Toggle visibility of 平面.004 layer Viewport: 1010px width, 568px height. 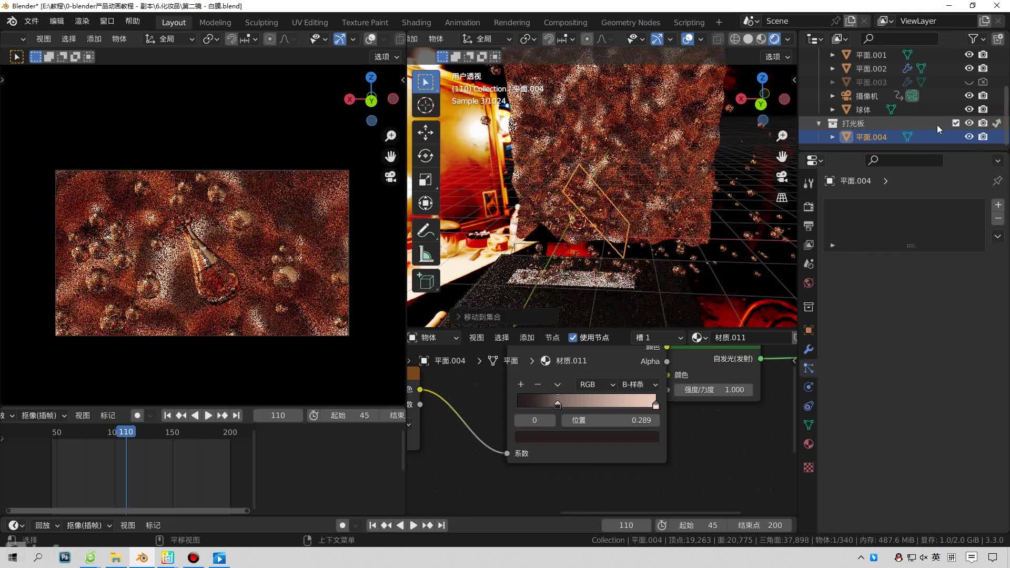969,137
